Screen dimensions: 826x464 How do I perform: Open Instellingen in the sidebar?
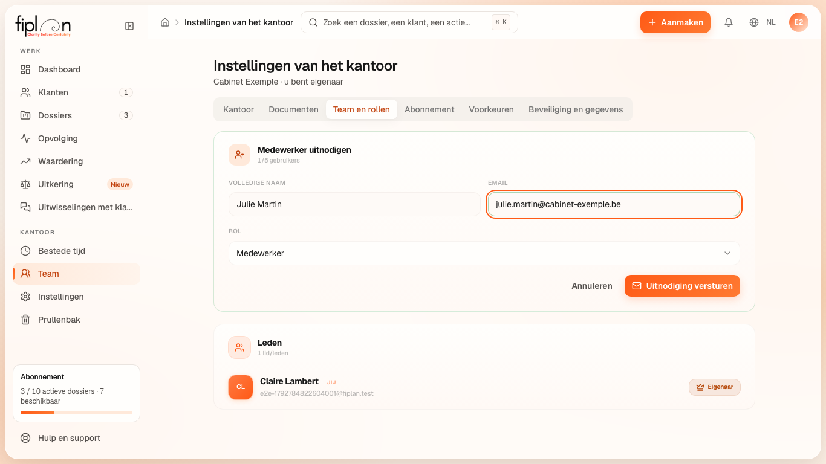point(76,297)
